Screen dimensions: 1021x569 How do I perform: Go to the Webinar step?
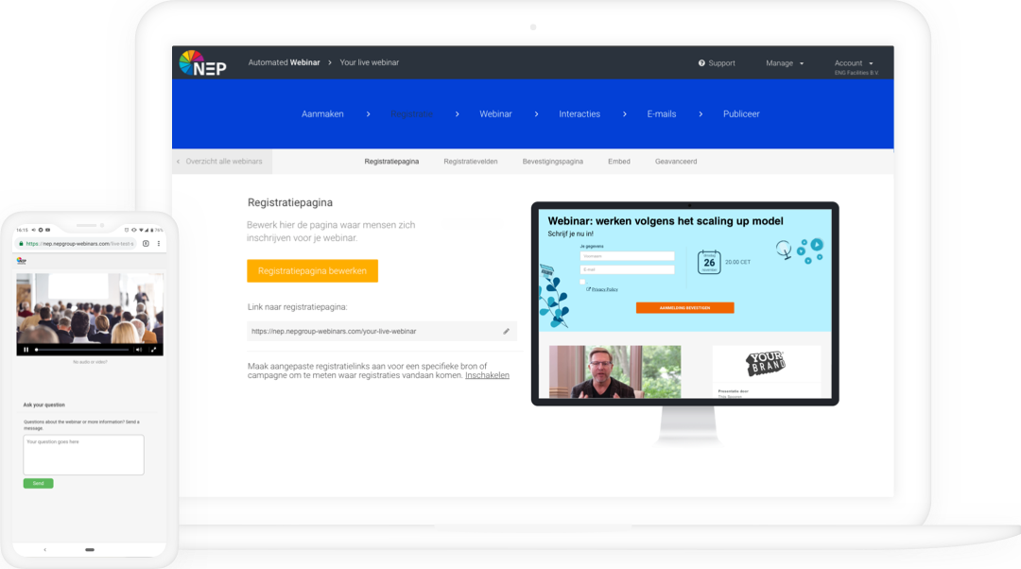coord(495,114)
